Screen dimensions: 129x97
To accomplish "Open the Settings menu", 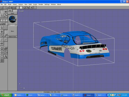I will point(47,4).
